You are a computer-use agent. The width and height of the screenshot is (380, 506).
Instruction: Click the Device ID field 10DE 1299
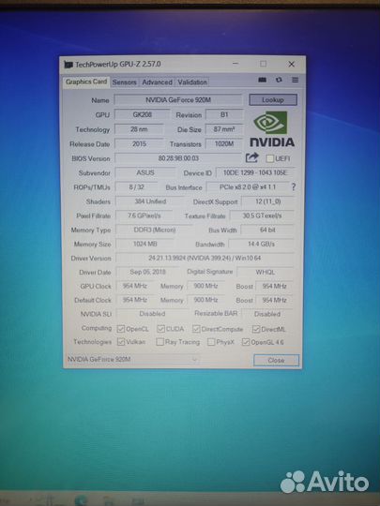click(255, 173)
